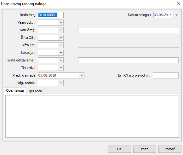Screen dimensions: 183x155
Task: Click the Redni broj input field
Action: click(51, 15)
